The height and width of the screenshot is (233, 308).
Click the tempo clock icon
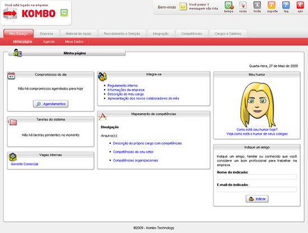tap(229, 5)
